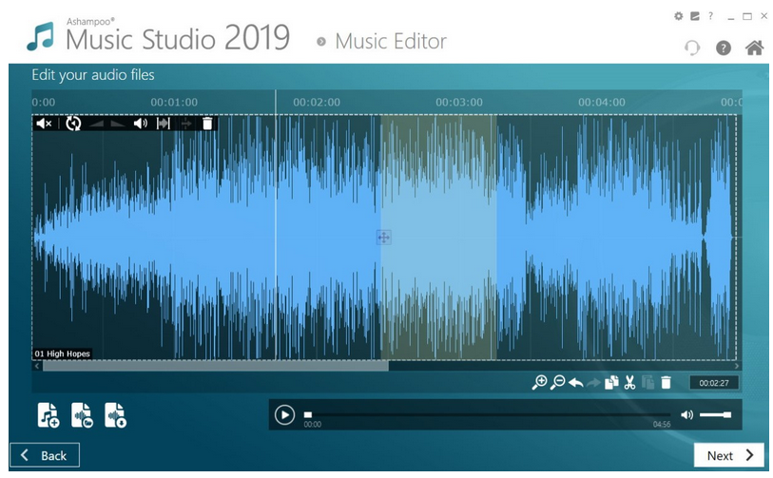Proceed with the Next button

[730, 455]
